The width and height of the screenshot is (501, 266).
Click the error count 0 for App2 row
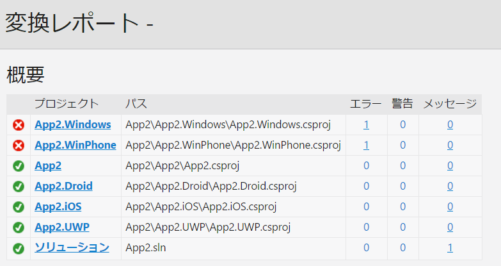(367, 165)
